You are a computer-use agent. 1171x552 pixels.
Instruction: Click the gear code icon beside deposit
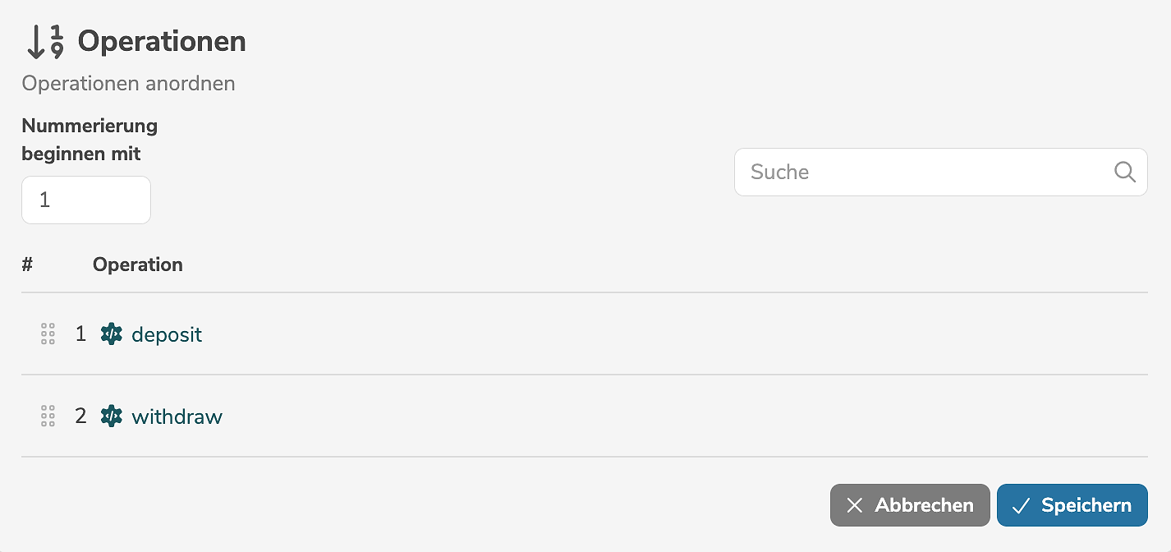coord(111,334)
